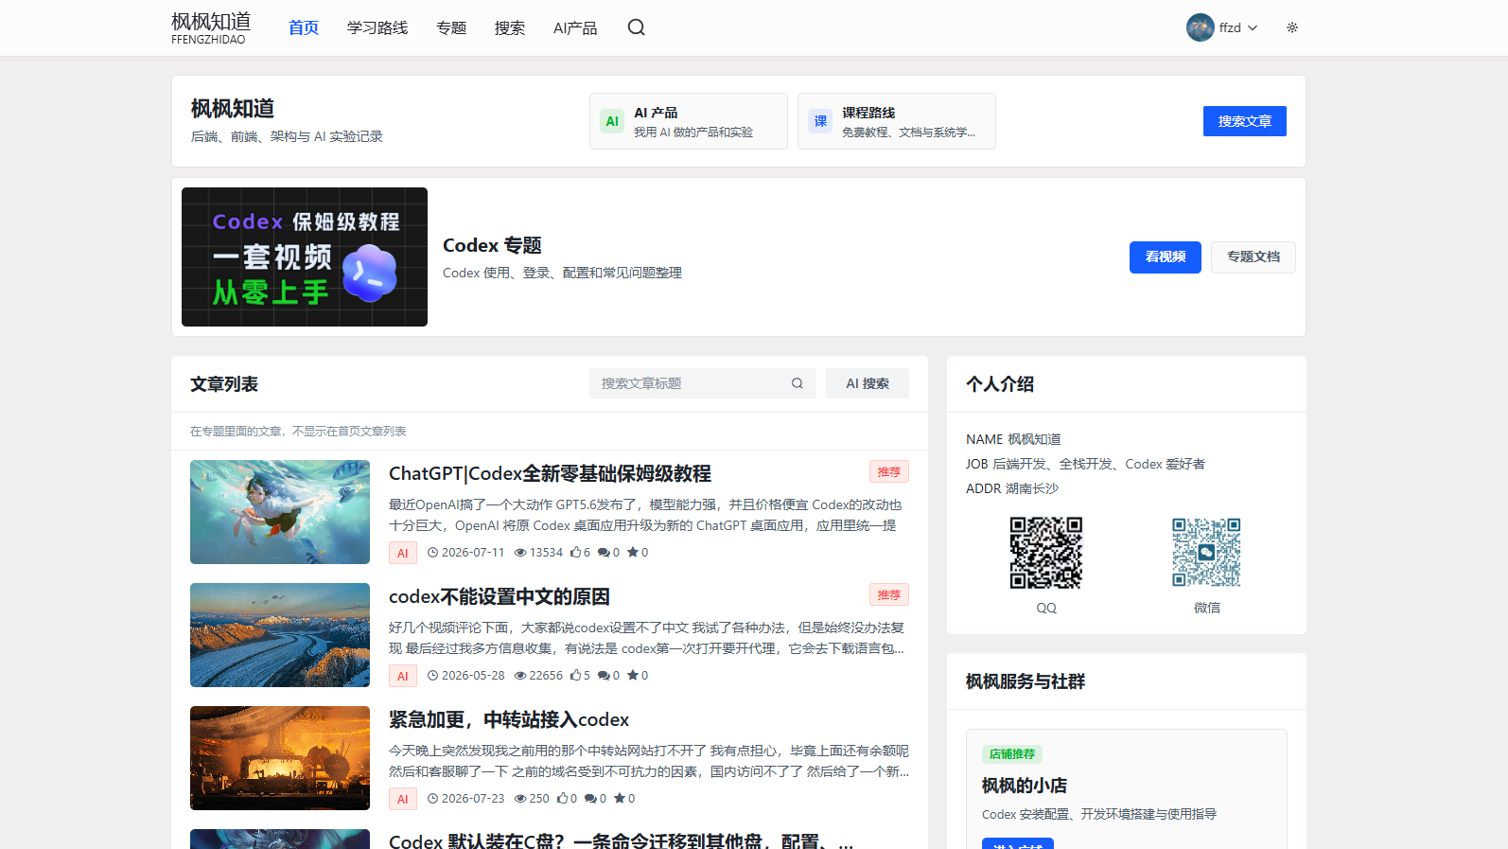Click the thumbs-up icon on codex不能设置中文的原因 article
Screen dimensions: 1508x849
pyautogui.click(x=575, y=676)
